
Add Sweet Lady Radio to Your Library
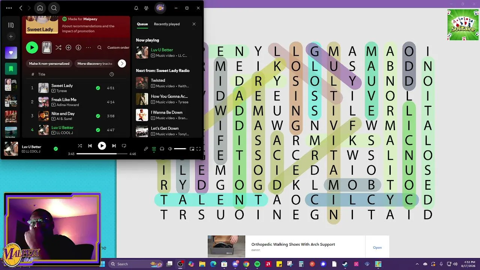tap(69, 48)
